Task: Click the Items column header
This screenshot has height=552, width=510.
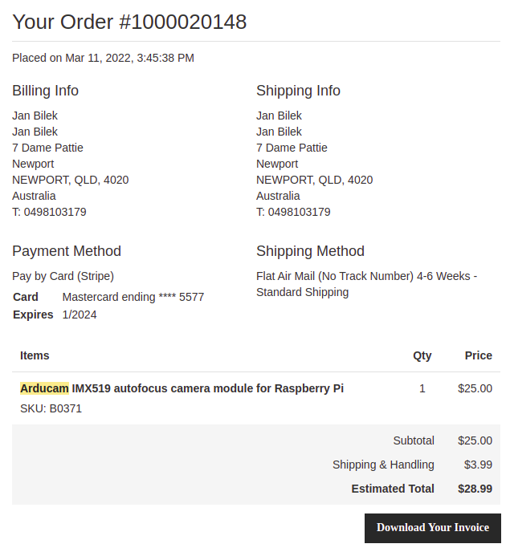Action: click(x=35, y=355)
